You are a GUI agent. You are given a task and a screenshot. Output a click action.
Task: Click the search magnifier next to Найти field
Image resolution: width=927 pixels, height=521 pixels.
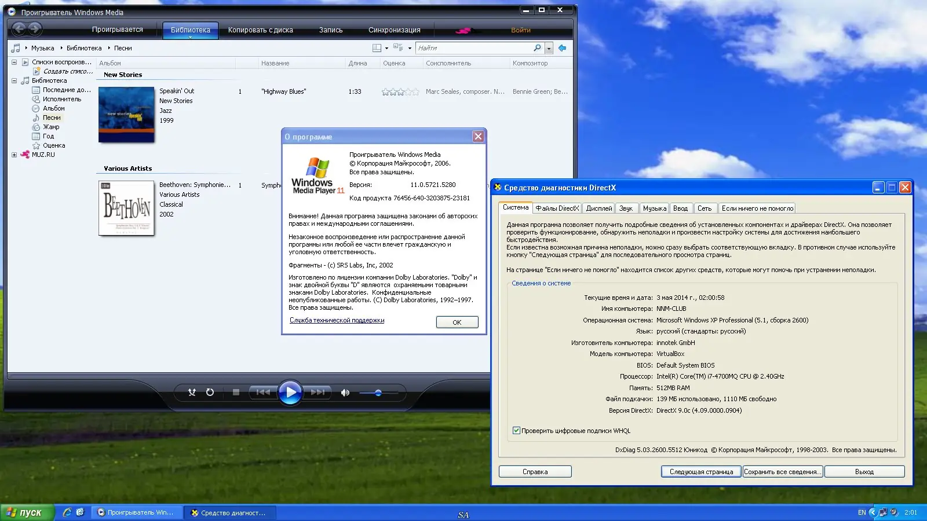point(536,47)
